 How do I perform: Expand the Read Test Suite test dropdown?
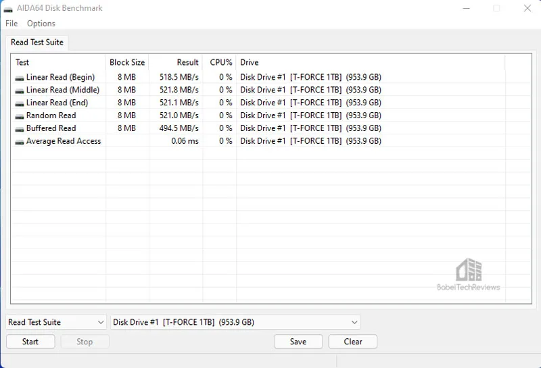pos(56,322)
